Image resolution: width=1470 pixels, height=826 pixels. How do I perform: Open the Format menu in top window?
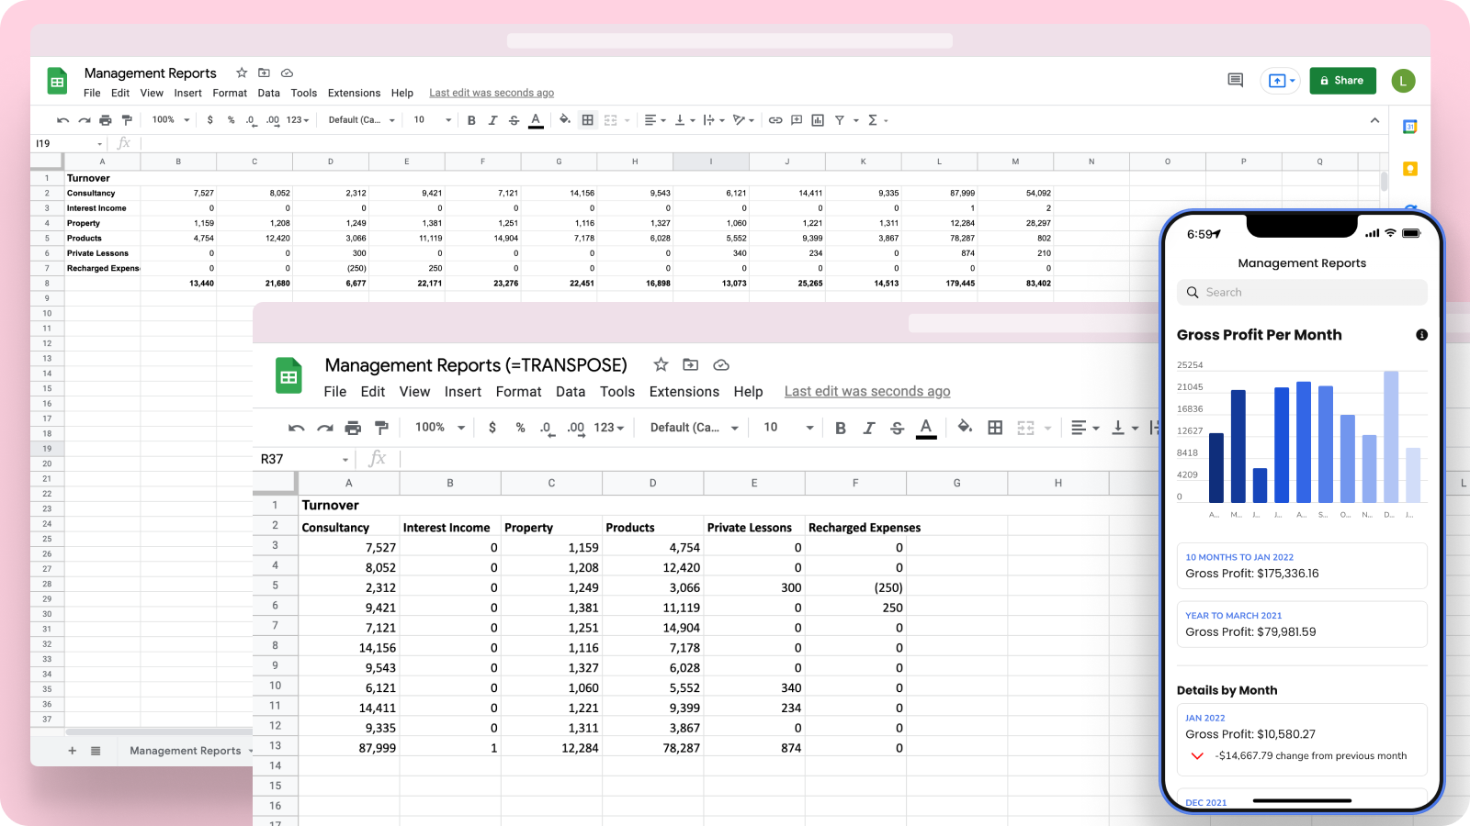(230, 93)
